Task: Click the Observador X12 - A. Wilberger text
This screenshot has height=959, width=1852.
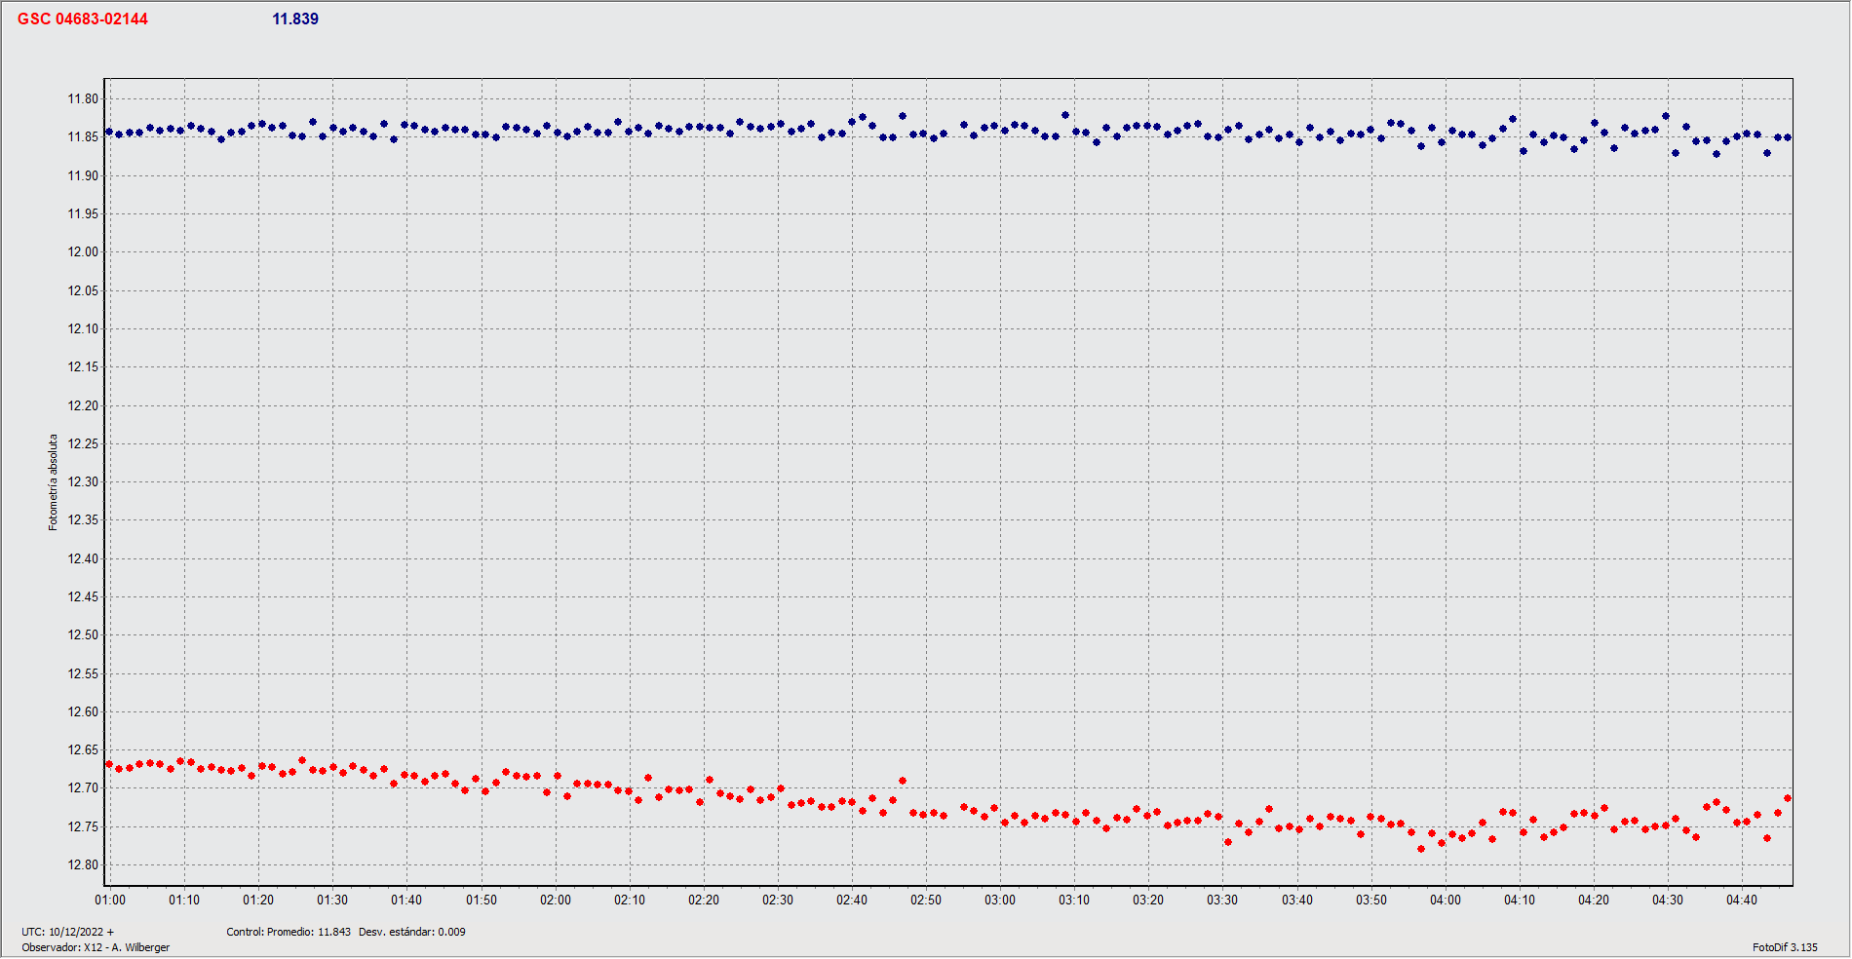Action: pyautogui.click(x=96, y=947)
